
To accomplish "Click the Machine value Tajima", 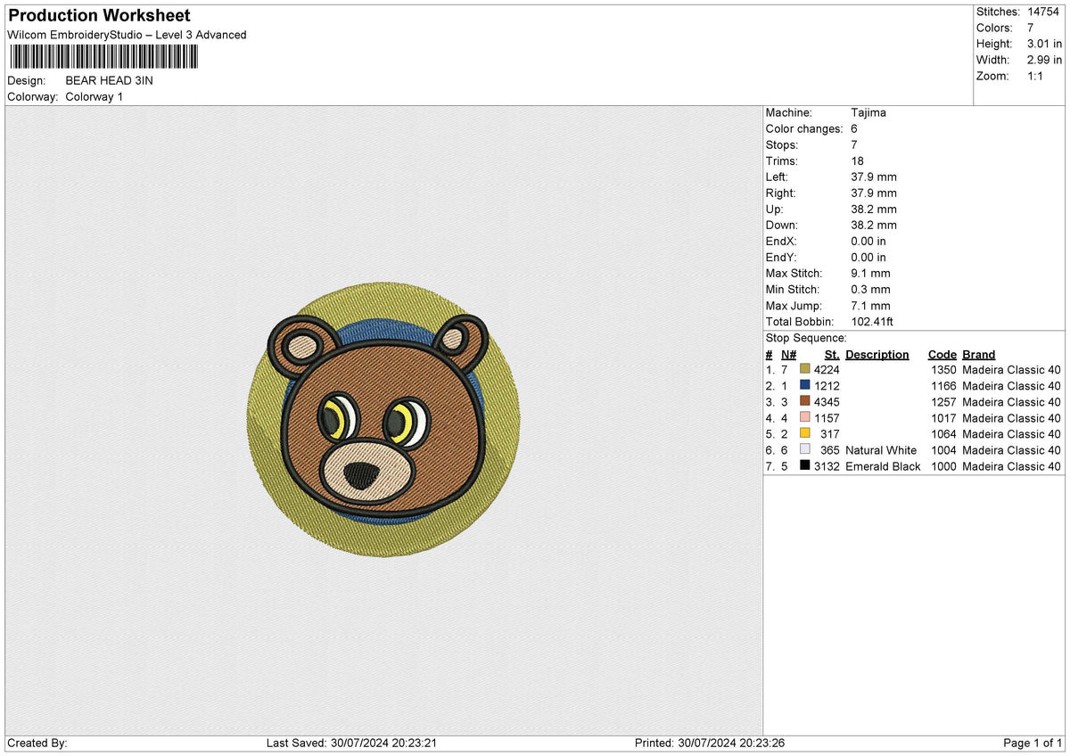I will pyautogui.click(x=868, y=113).
